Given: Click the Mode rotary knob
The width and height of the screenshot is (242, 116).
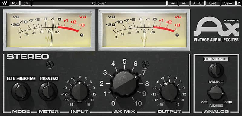Looking at the screenshot, I should [x=21, y=91].
